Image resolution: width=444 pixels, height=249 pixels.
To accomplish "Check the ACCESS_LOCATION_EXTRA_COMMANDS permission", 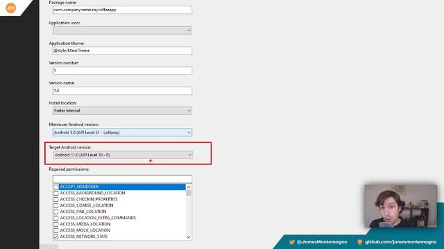I will (56, 218).
